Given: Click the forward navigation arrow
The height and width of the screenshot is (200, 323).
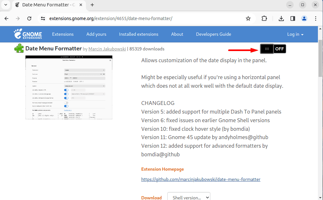Looking at the screenshot, I should click(x=18, y=19).
